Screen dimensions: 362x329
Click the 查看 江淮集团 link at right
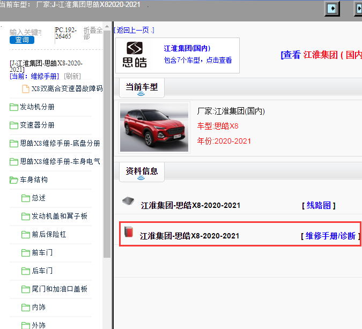321,55
